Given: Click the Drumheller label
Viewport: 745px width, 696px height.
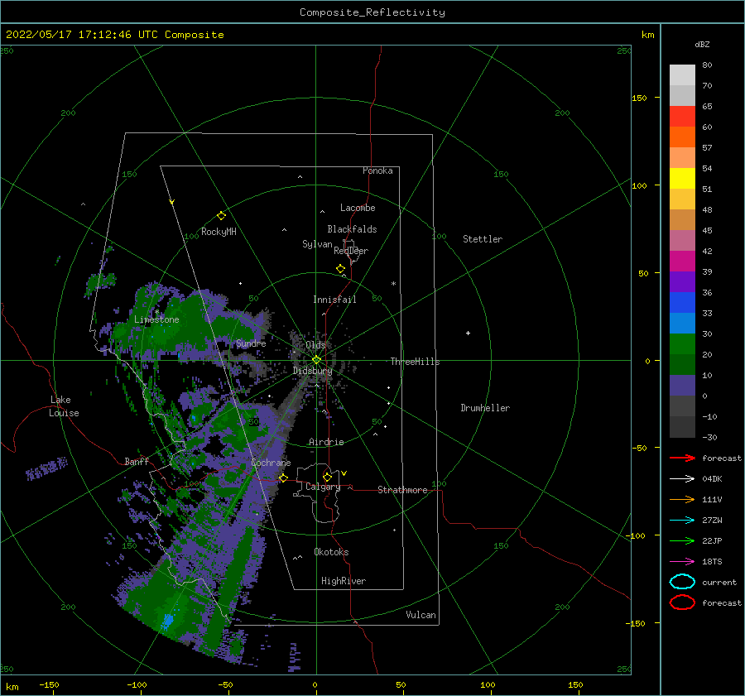Looking at the screenshot, I should click(x=485, y=408).
